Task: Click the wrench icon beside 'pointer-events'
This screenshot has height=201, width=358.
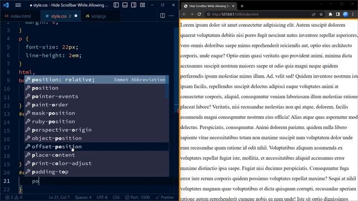Action: pyautogui.click(x=28, y=96)
